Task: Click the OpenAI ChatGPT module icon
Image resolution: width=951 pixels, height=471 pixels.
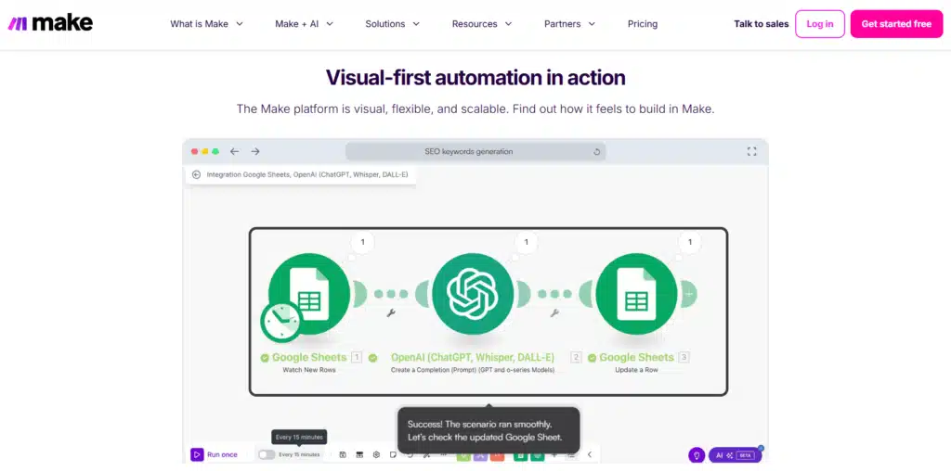Action: click(474, 294)
